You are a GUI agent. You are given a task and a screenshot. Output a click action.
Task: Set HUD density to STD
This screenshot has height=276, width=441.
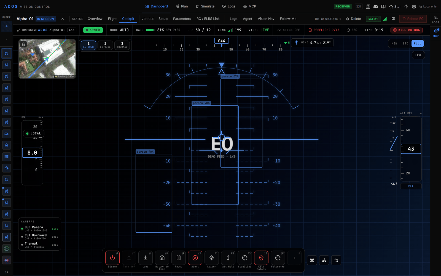tap(405, 44)
